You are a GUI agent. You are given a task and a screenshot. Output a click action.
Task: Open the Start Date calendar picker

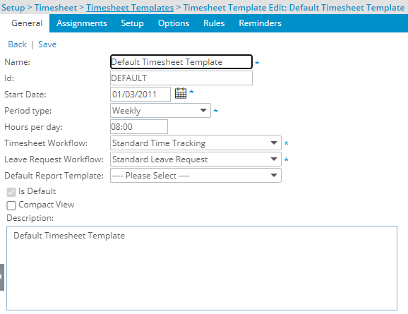(x=181, y=93)
